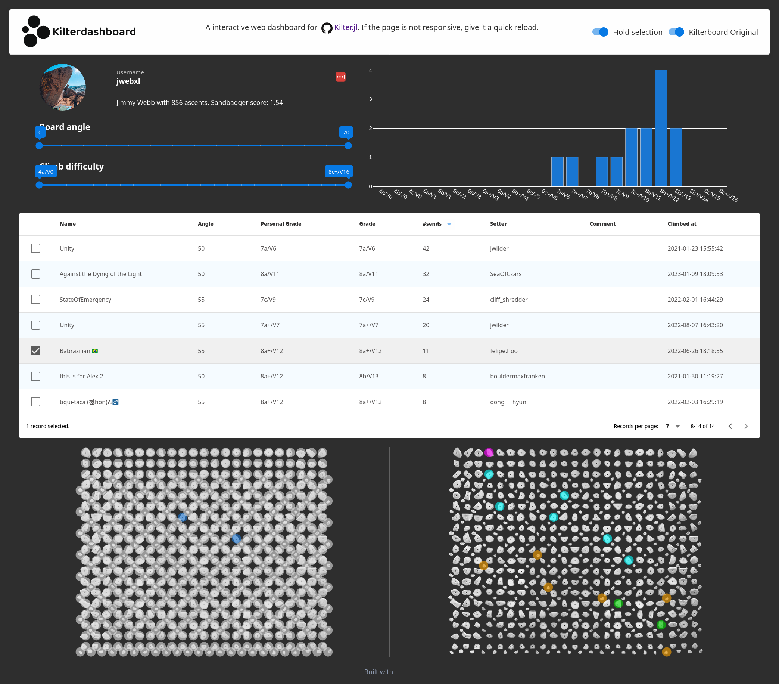Screen dimensions: 779x684
Task: Click the GitHub octocat icon
Action: (327, 28)
